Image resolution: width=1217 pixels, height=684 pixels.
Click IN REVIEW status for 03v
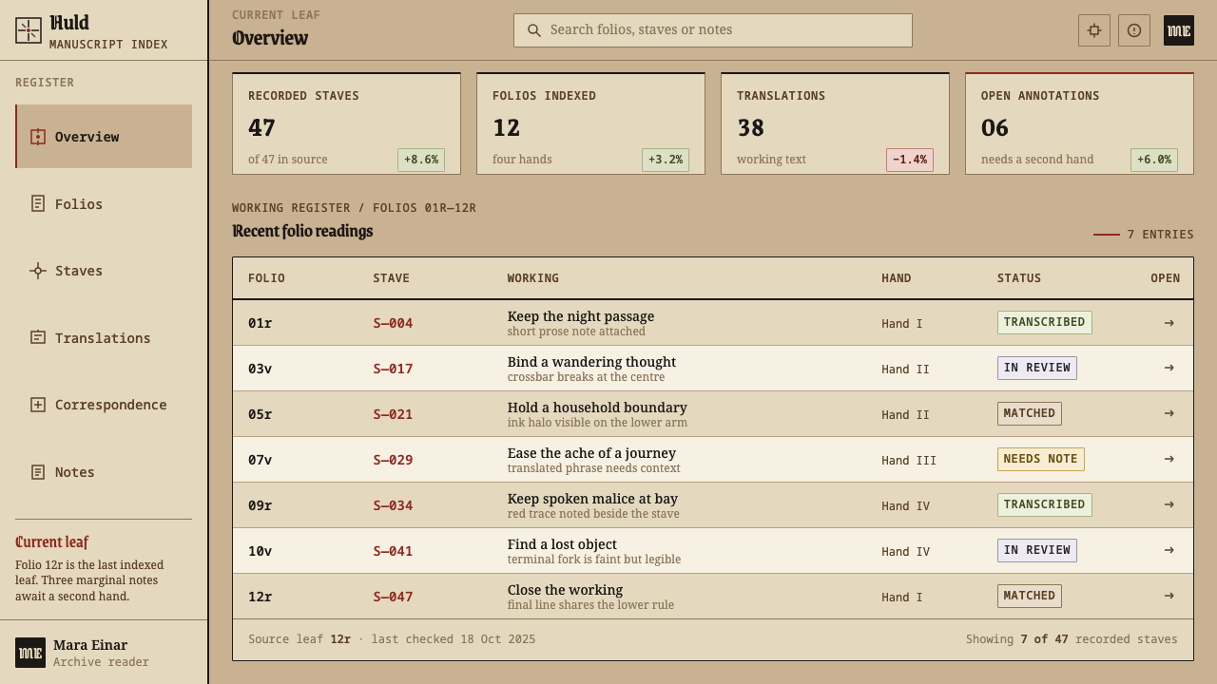click(x=1036, y=369)
